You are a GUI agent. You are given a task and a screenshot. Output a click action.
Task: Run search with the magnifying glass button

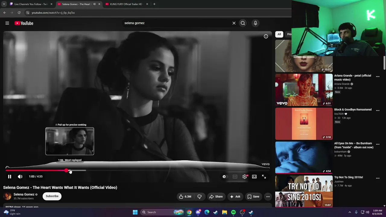(x=243, y=23)
